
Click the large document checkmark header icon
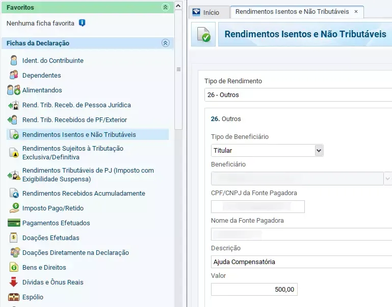coord(203,34)
